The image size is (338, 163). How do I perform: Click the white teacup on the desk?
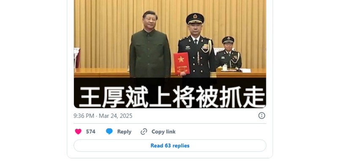pos(225,68)
